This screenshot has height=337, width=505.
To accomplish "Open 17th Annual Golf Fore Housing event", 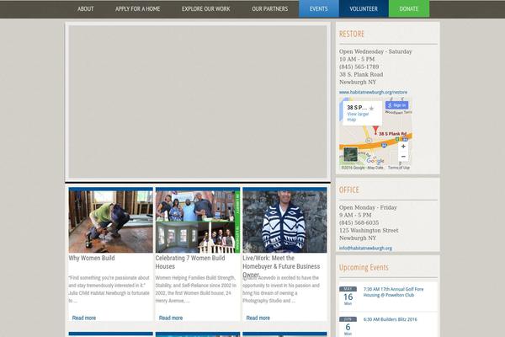I will coord(394,292).
